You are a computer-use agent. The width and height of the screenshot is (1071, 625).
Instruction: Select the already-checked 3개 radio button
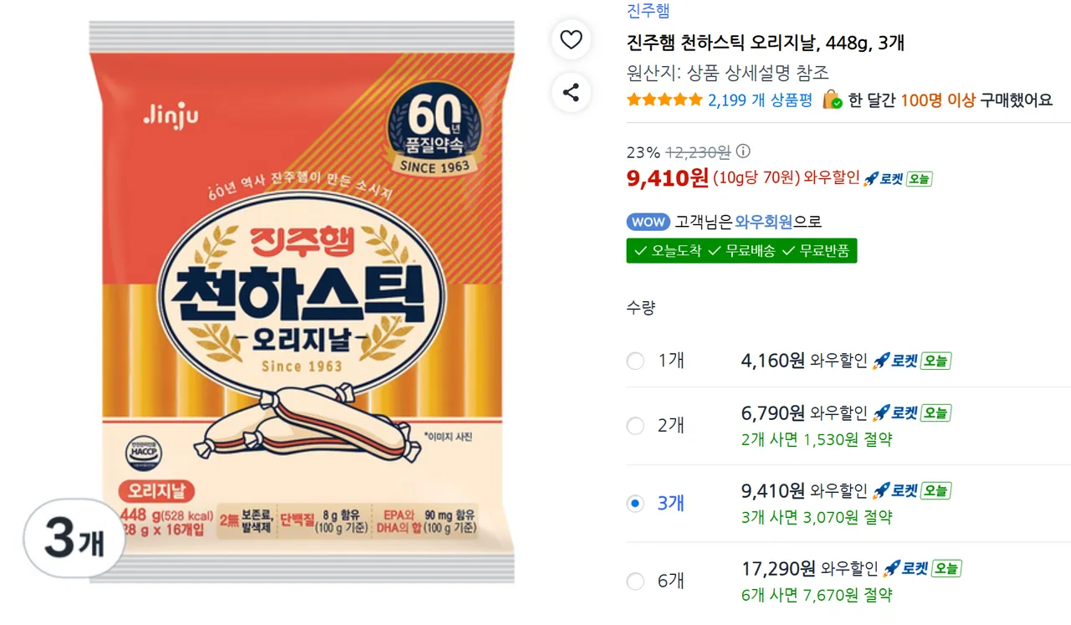tap(636, 503)
